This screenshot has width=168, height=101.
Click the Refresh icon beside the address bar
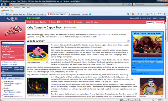click(128, 4)
